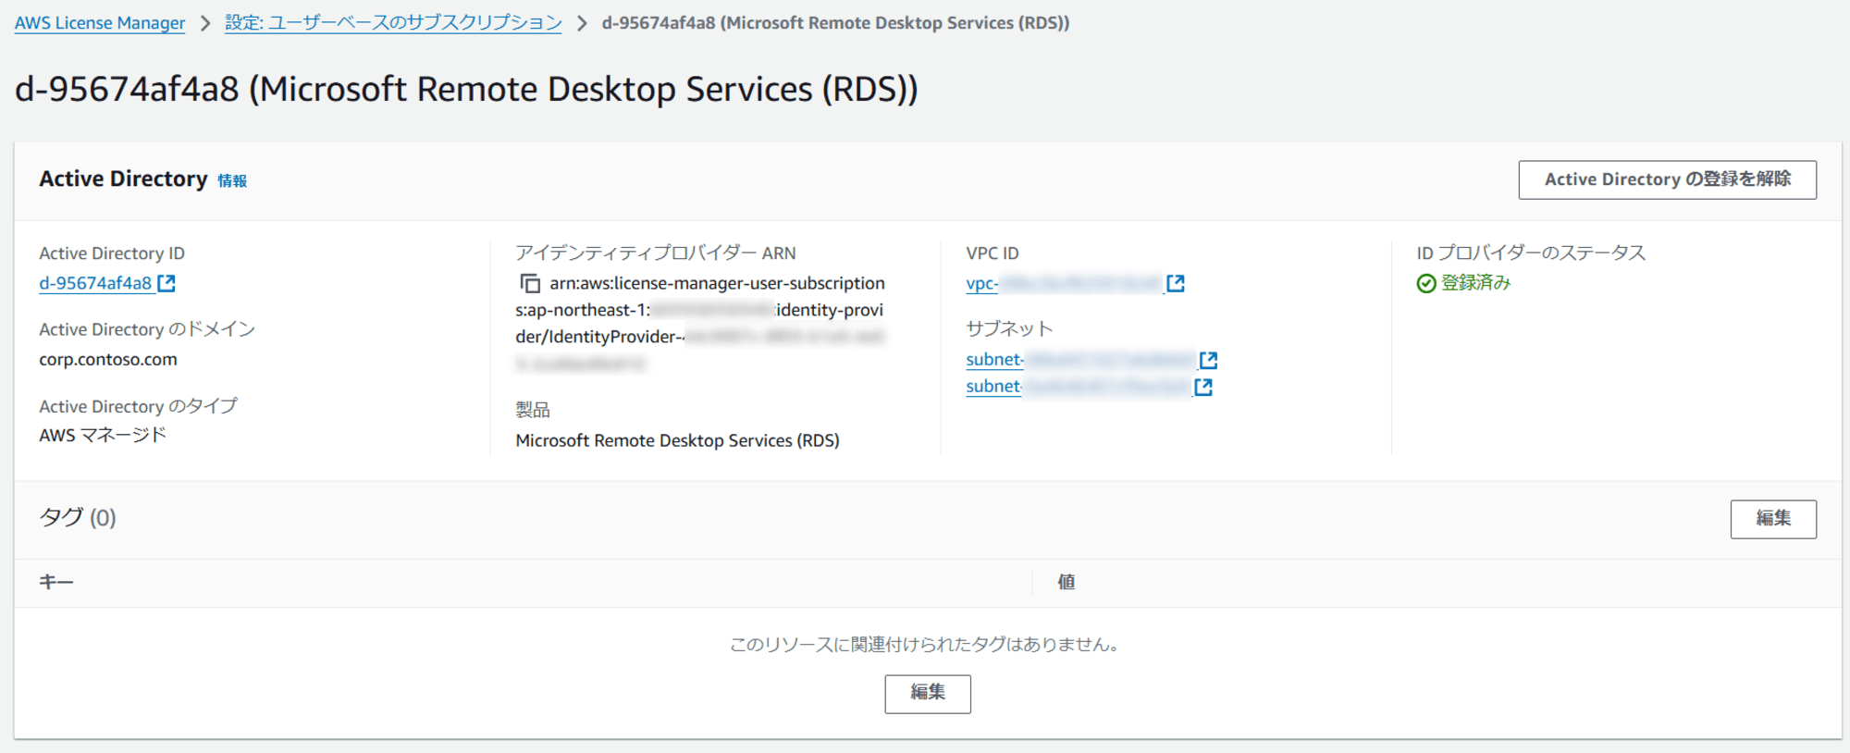Click external link icon beside the VPC ID
The height and width of the screenshot is (753, 1850).
[1176, 283]
